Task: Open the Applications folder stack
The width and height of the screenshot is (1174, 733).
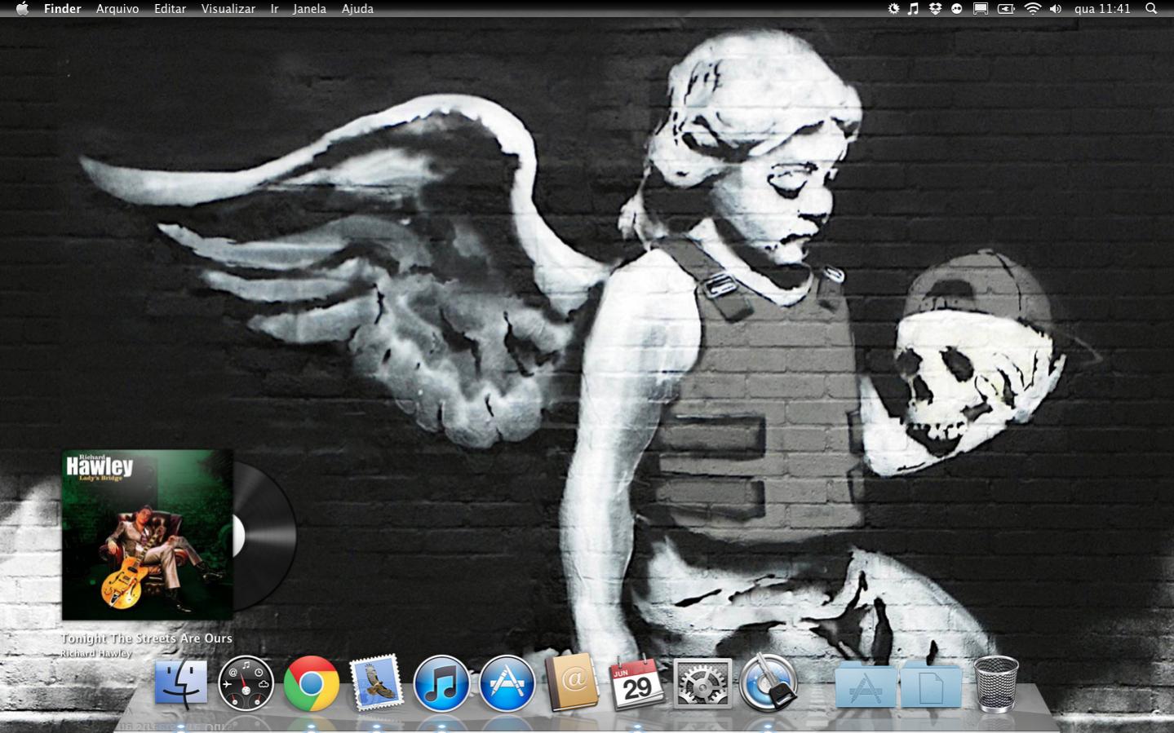Action: pyautogui.click(x=866, y=685)
